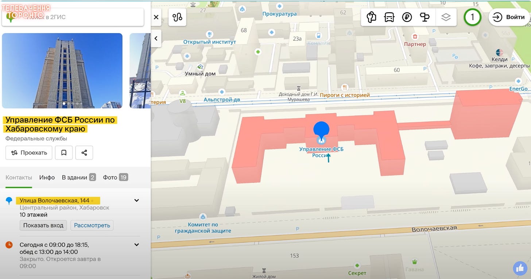Viewport: 531px width, 279px height.
Task: Click the Волочаевская street label on map
Action: (434, 228)
